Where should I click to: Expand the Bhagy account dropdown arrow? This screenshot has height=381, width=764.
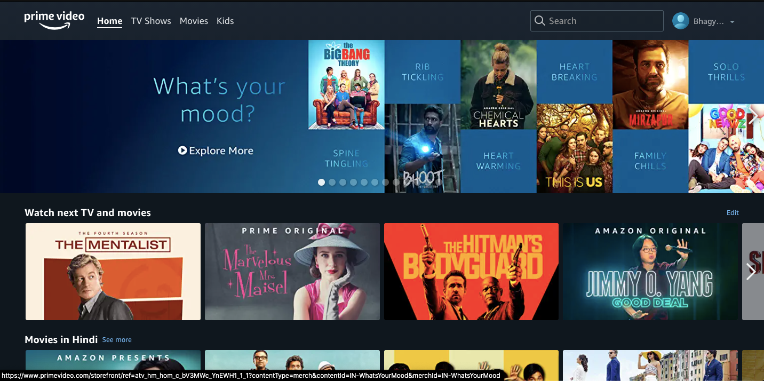732,22
